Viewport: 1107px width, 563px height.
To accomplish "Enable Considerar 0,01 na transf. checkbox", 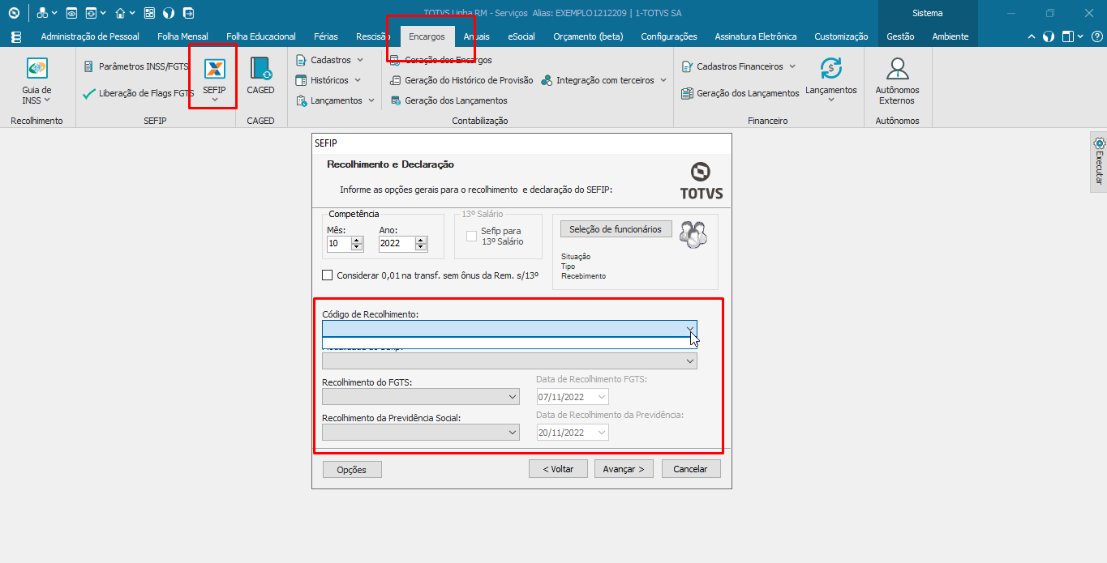I will pos(328,275).
